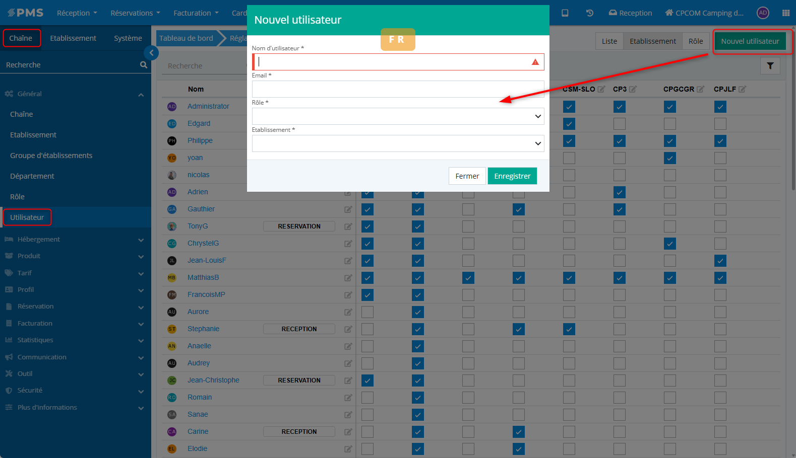Screen dimensions: 796x458
Task: Open the apps grid icon
Action: point(785,13)
